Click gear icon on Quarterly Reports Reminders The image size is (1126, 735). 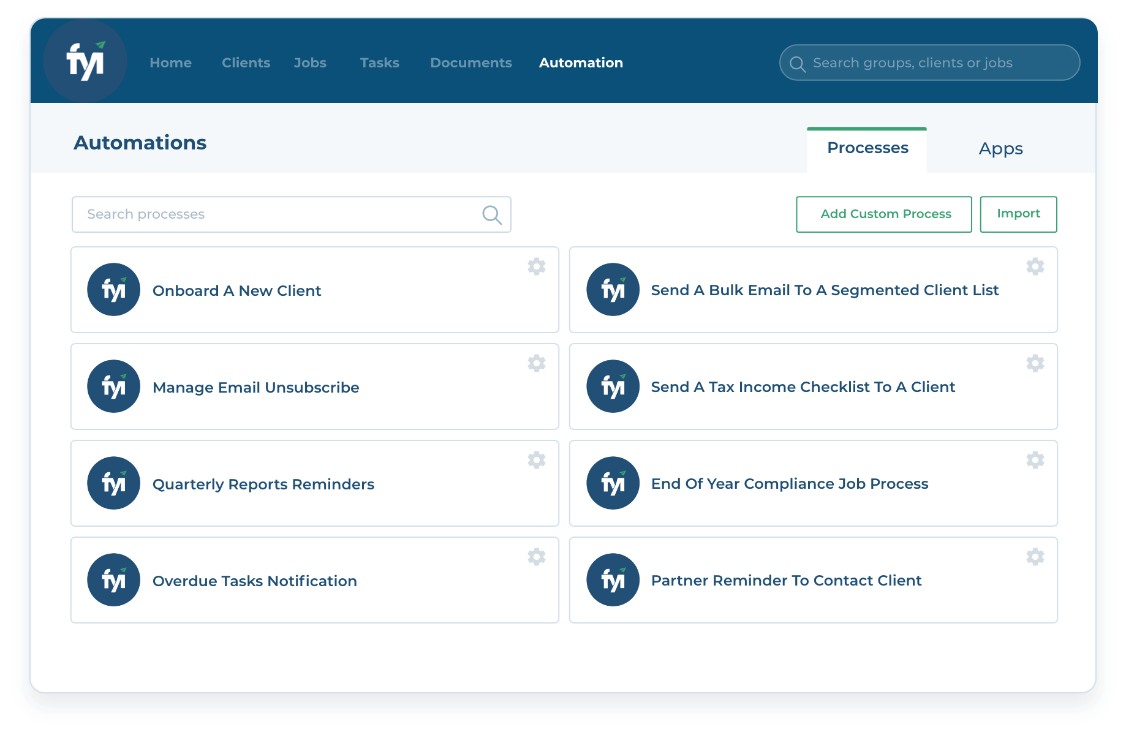pyautogui.click(x=537, y=460)
